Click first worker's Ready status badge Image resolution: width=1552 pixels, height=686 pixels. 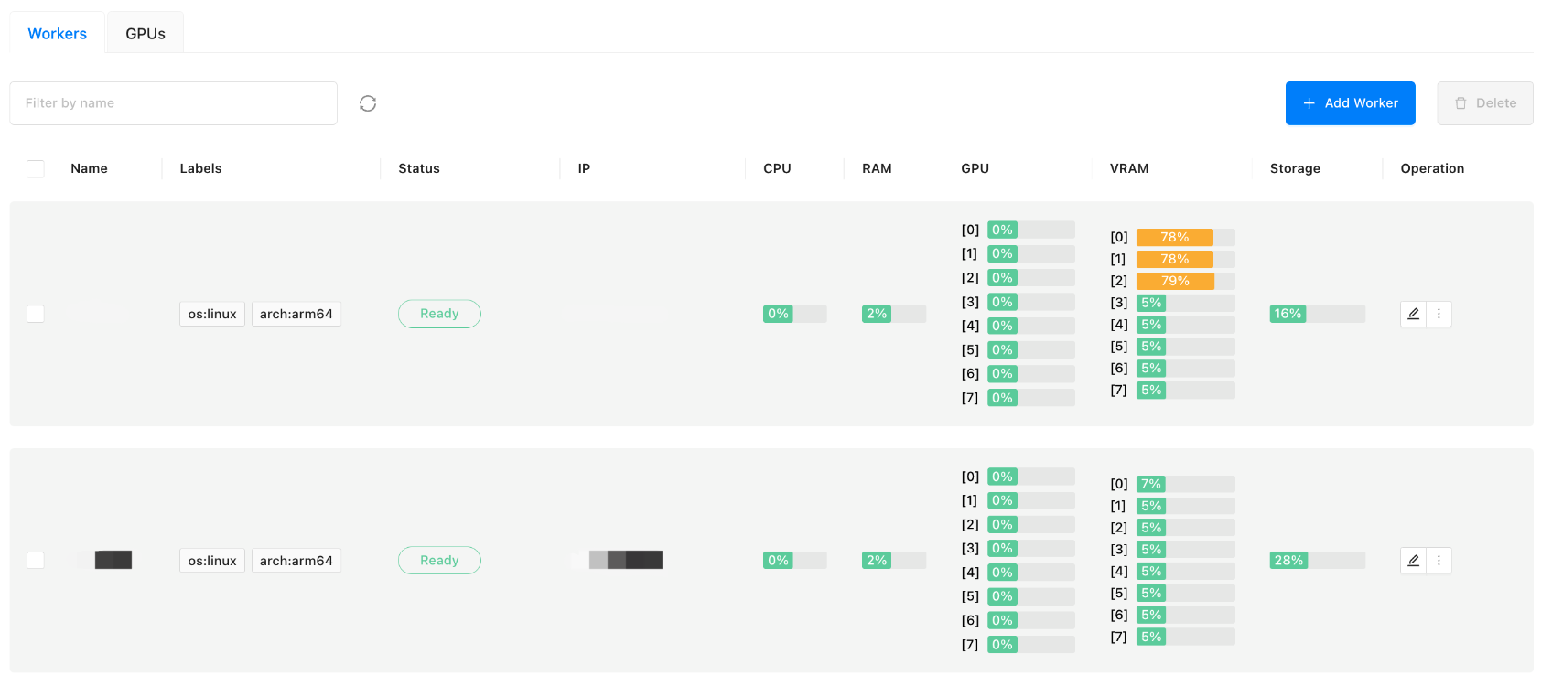point(439,314)
